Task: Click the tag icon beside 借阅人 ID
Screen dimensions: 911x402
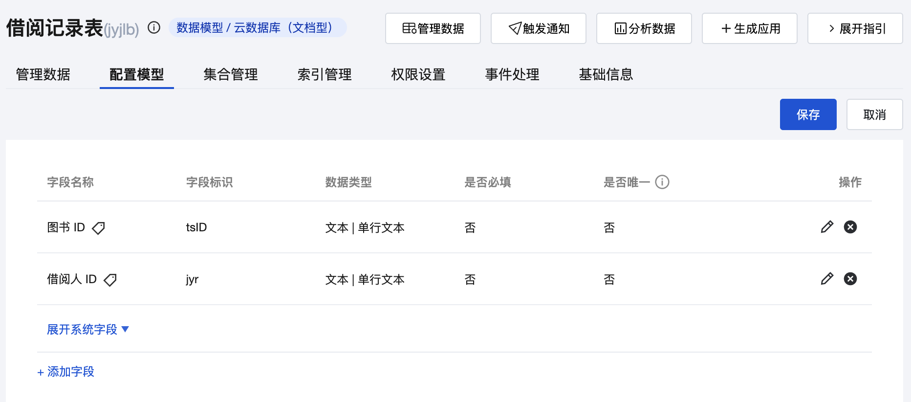Action: pyautogui.click(x=110, y=280)
